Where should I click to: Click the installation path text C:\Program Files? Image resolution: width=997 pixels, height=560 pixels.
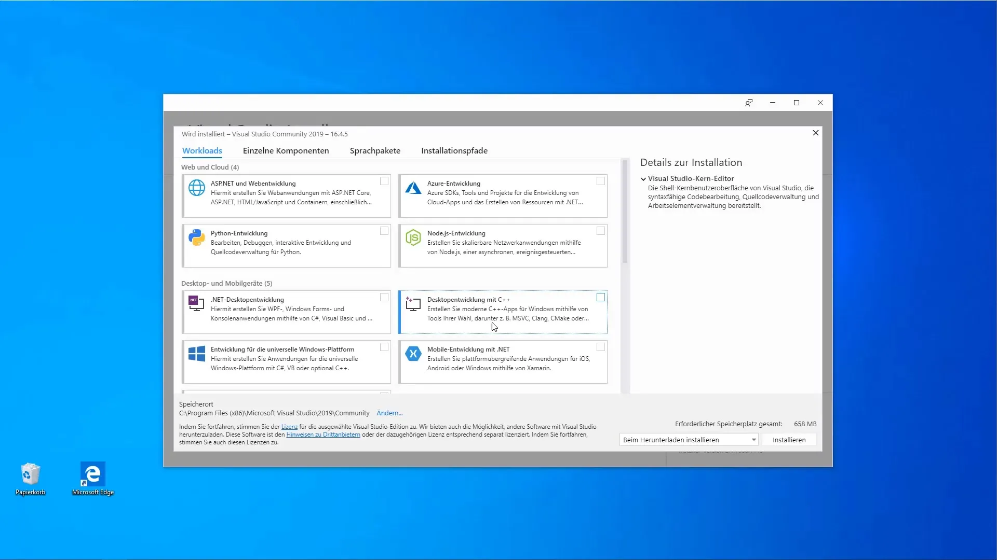pos(274,413)
